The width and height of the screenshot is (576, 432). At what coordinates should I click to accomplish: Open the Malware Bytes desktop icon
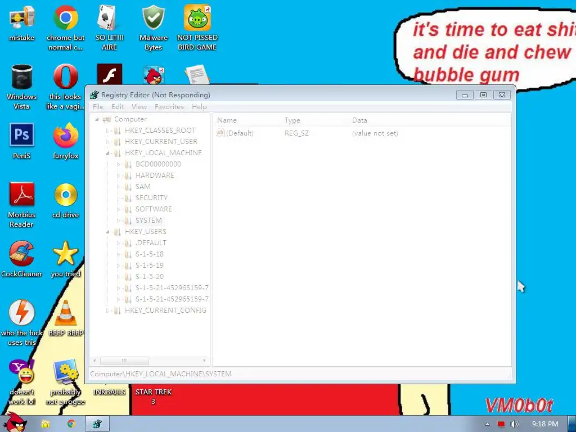pyautogui.click(x=153, y=28)
